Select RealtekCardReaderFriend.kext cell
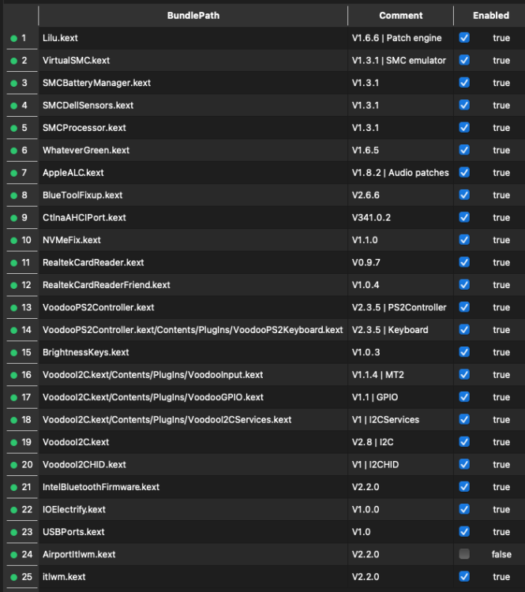The width and height of the screenshot is (525, 592). 193,285
